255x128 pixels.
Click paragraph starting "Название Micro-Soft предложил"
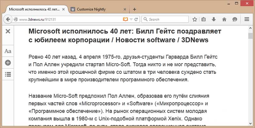[119, 111]
